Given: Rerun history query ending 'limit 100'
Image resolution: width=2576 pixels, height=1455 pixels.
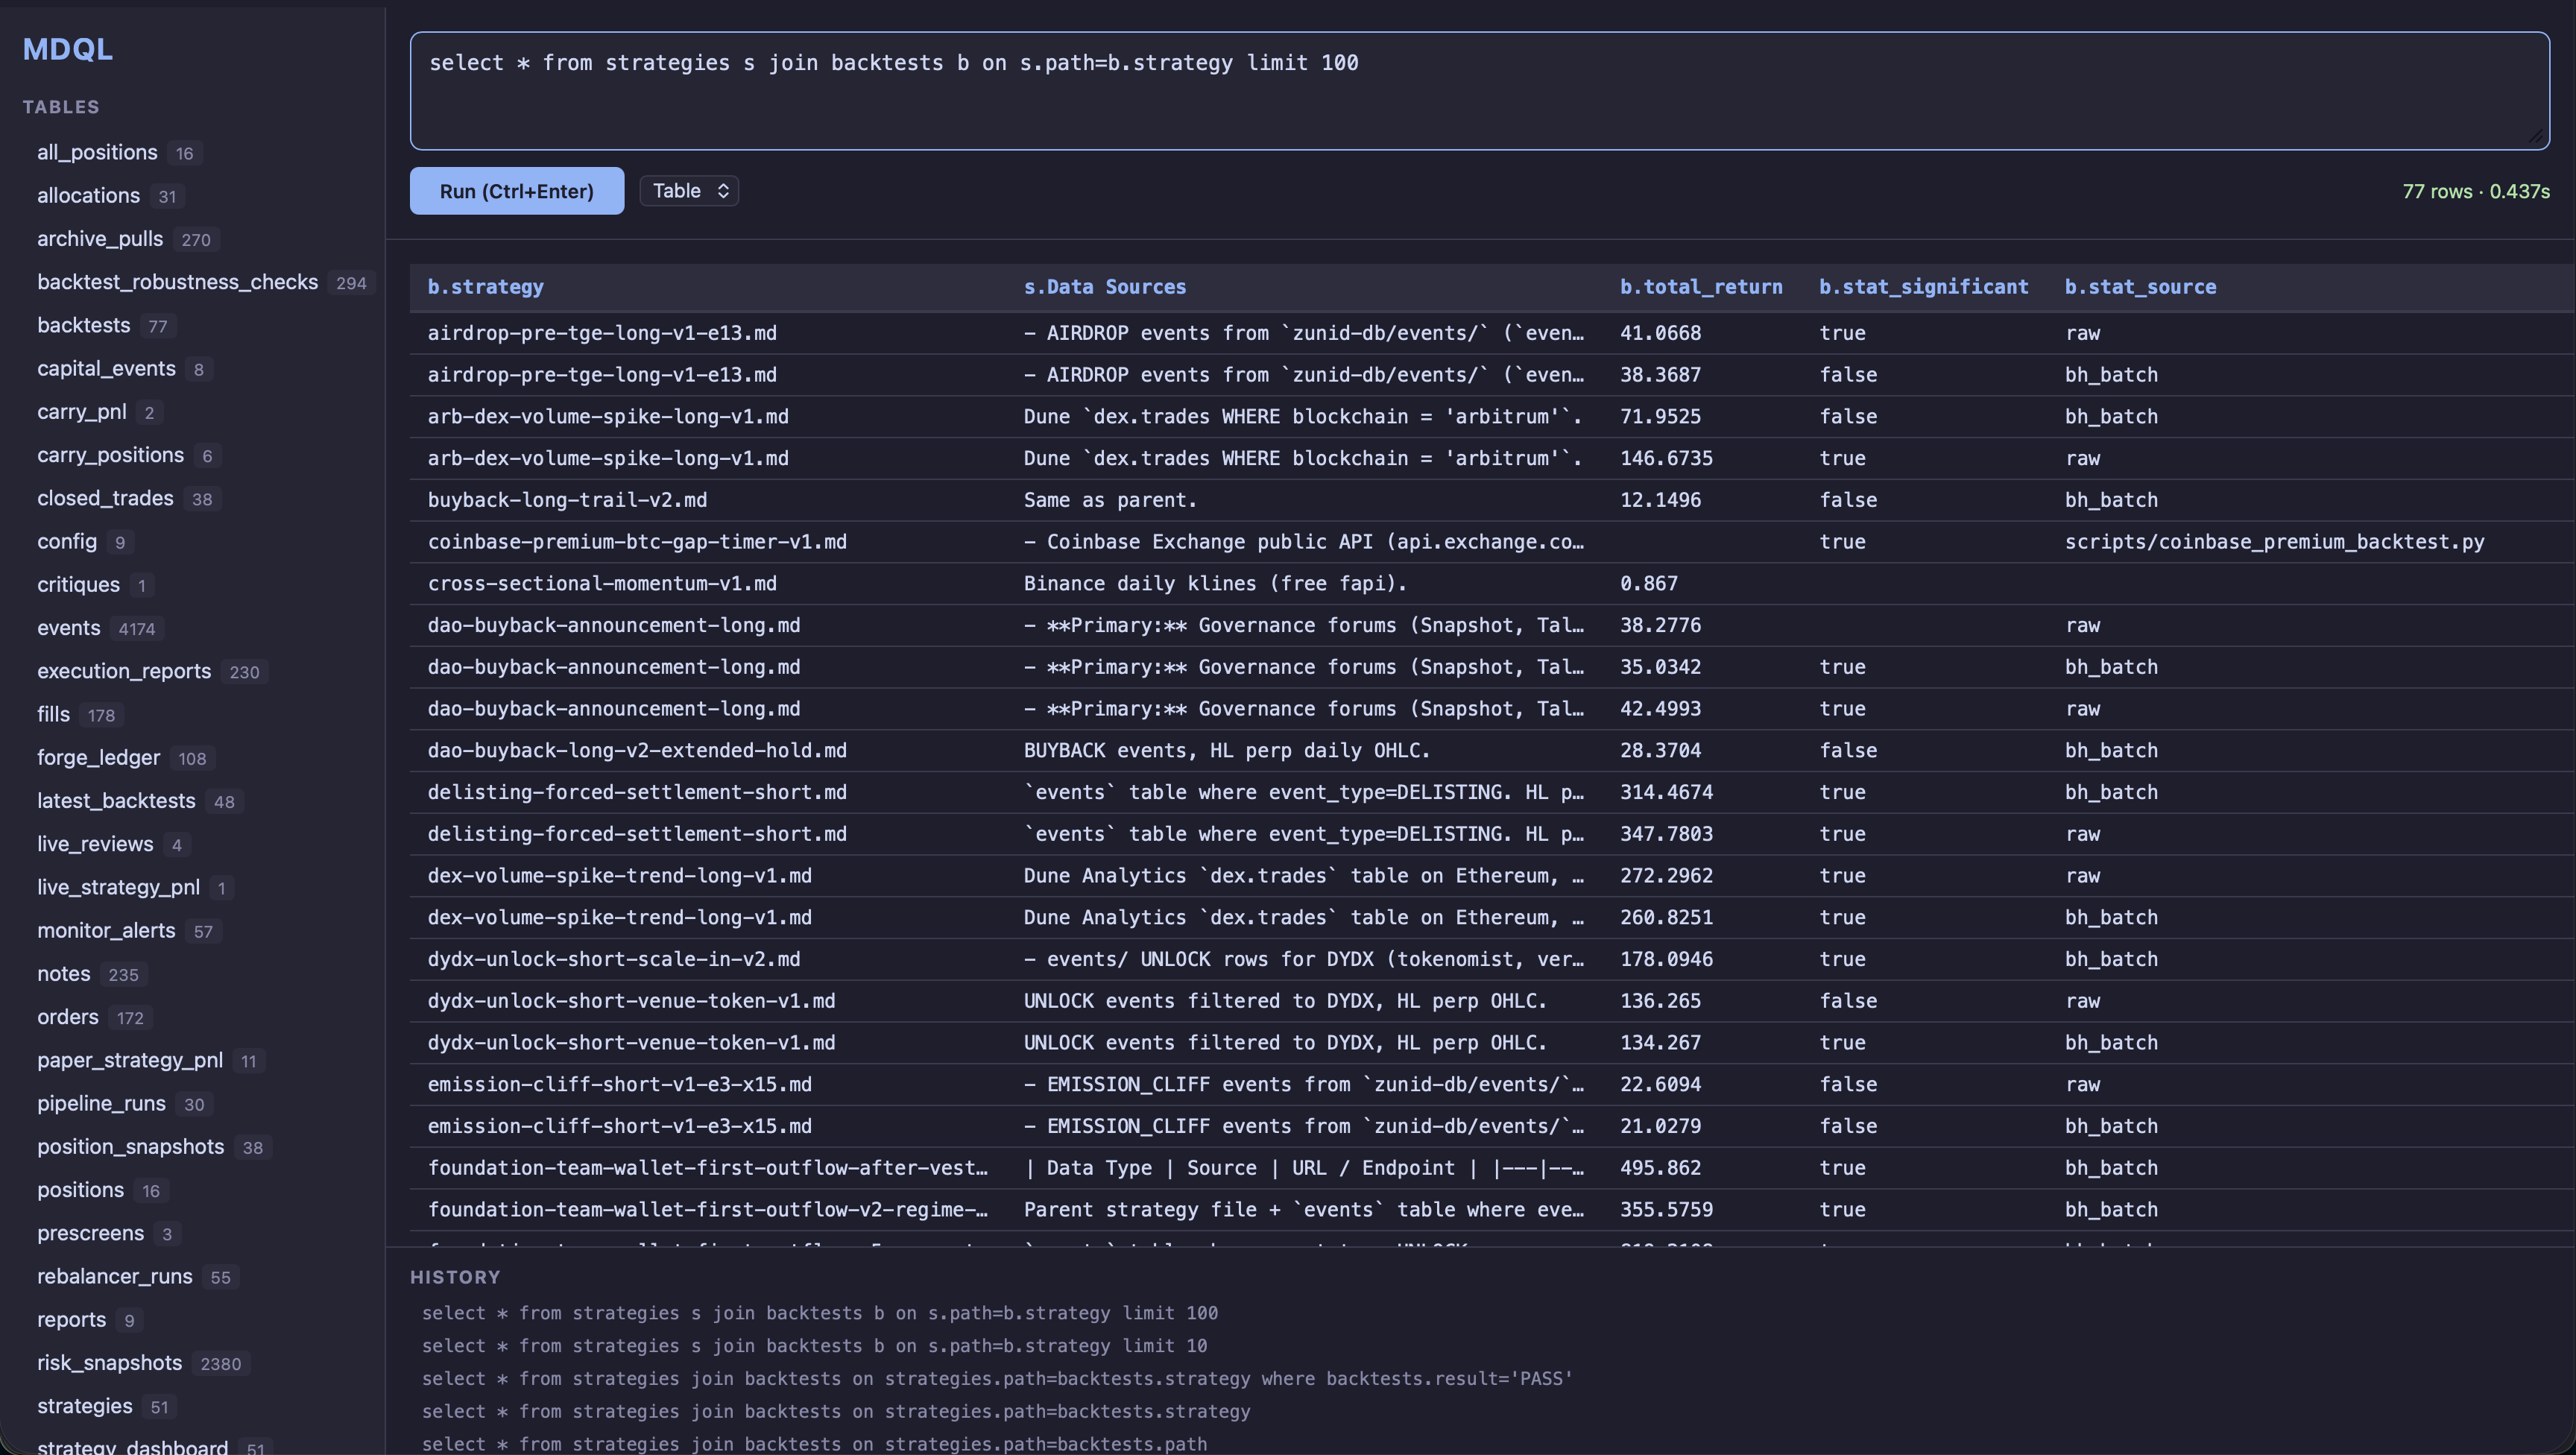Looking at the screenshot, I should 819,1313.
